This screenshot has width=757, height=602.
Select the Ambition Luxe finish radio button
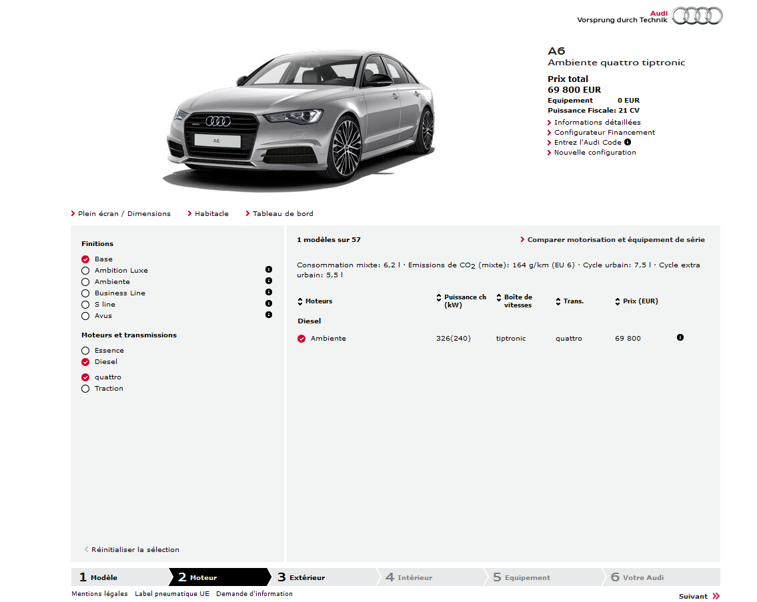[x=85, y=271]
